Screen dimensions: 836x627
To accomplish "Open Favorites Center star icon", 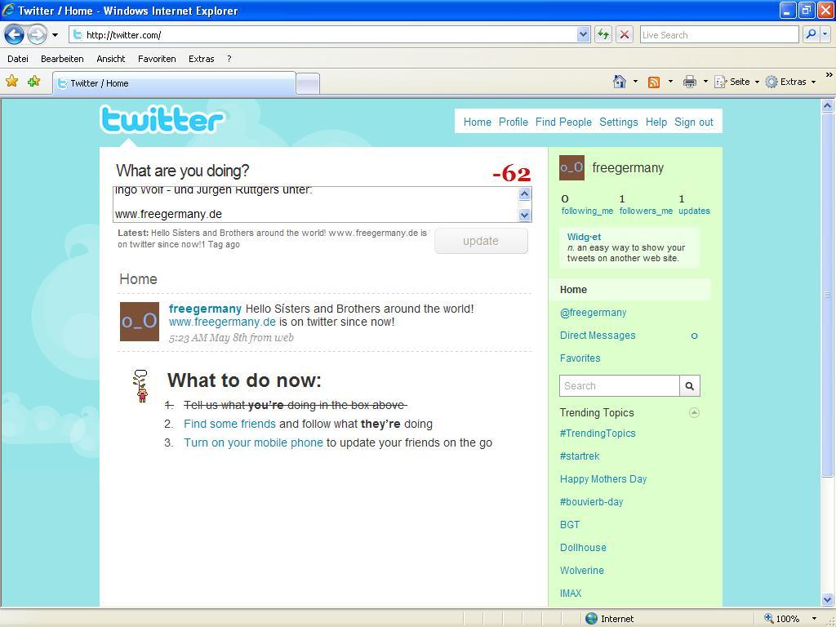I will pos(11,81).
